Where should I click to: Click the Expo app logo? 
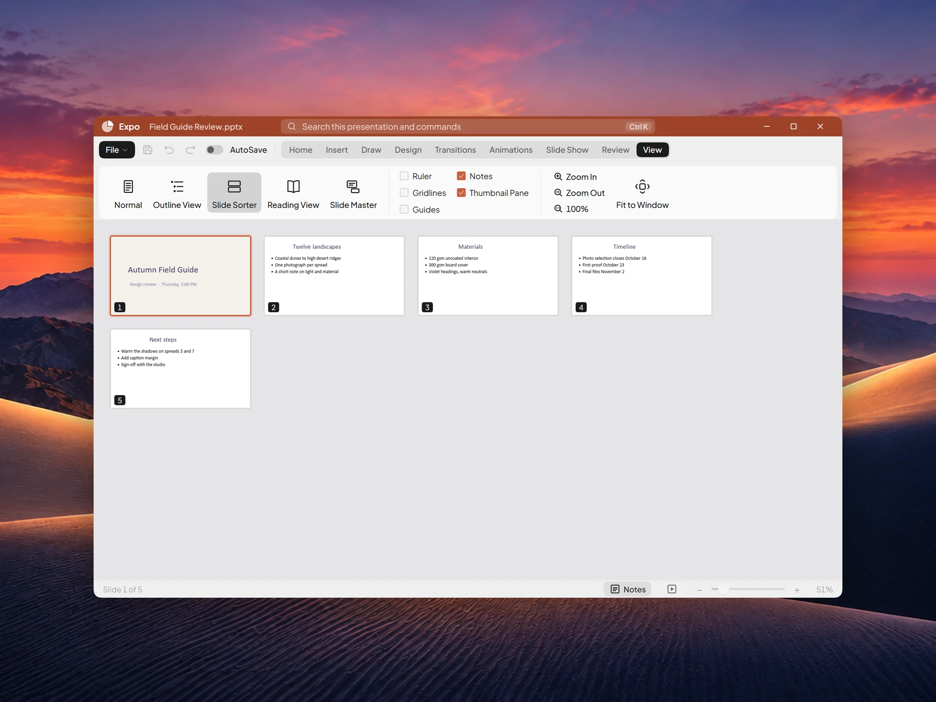[x=108, y=126]
